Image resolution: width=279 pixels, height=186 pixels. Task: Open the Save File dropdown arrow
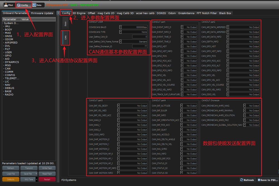click(36, 174)
